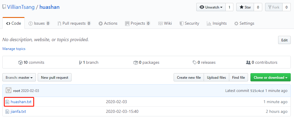Go to the Wiki tab
The image size is (294, 119).
coord(165,24)
